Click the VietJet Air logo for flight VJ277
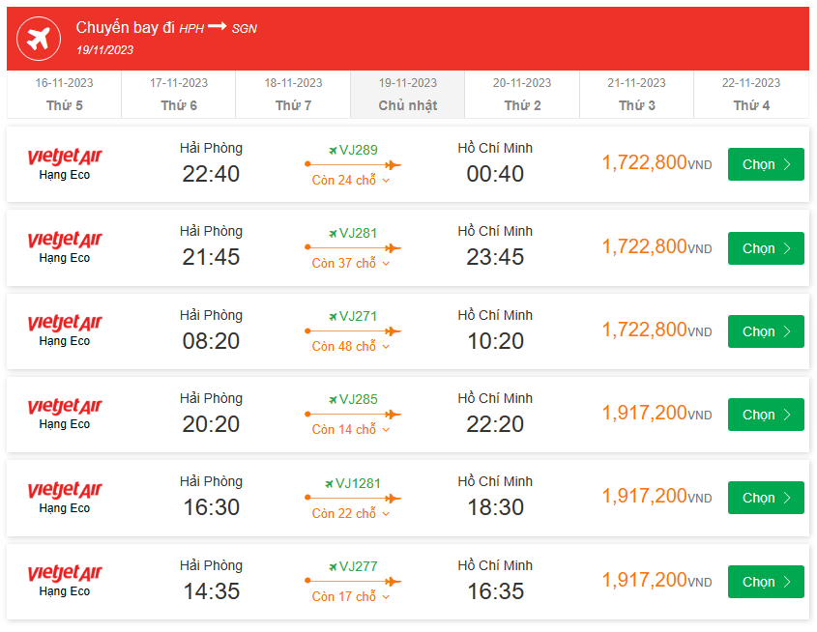 (65, 573)
